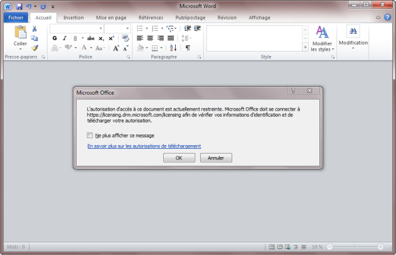Open the 'En savoir plus sur les autorisations' link
The image size is (396, 255).
pos(144,146)
